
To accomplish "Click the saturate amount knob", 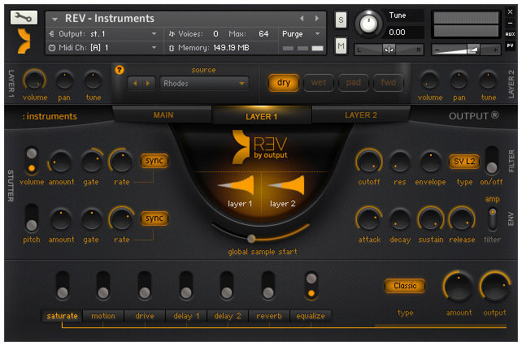I will 459,286.
